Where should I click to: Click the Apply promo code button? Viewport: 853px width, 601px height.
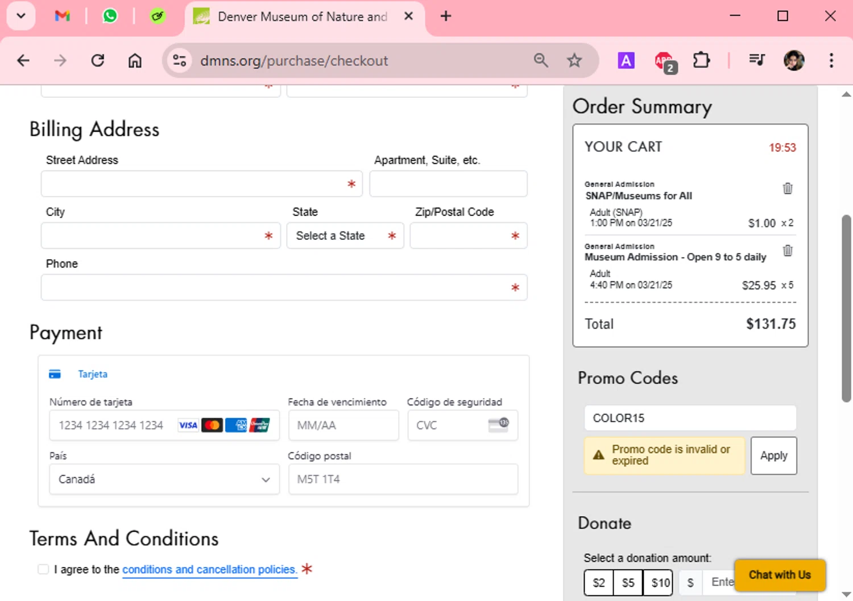774,455
